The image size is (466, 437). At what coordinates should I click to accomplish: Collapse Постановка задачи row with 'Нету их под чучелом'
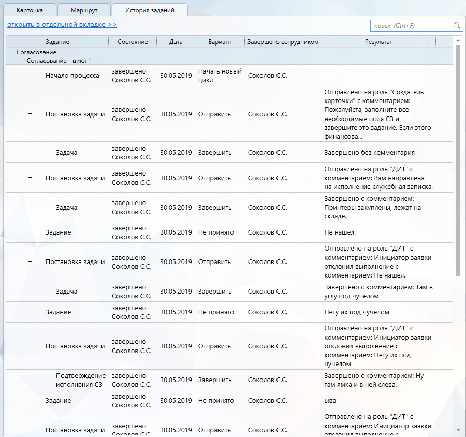coord(30,346)
